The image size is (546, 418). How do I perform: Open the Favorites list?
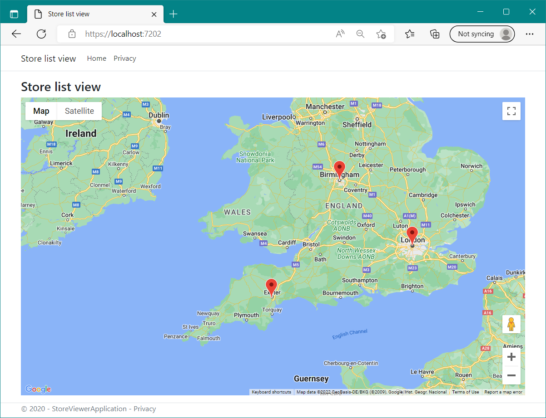[x=410, y=34]
